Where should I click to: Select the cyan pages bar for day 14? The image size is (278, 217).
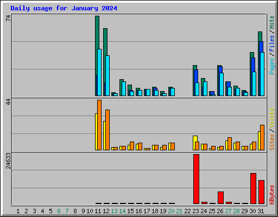tap(124, 88)
